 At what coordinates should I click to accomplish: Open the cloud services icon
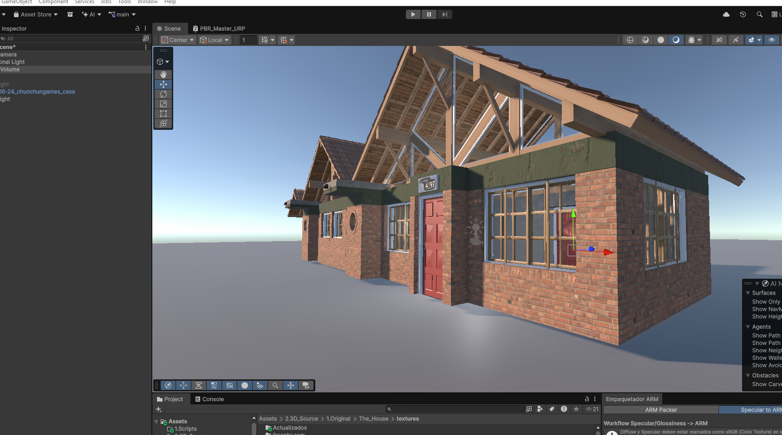click(726, 14)
